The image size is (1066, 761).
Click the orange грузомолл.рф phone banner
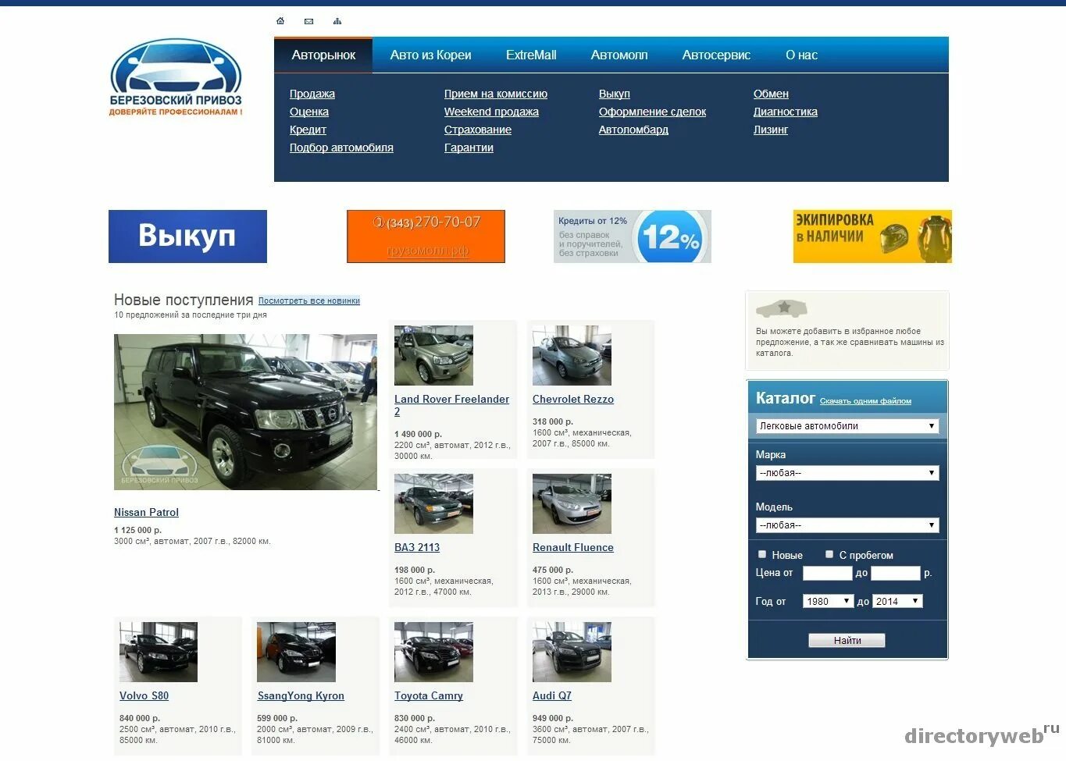426,236
